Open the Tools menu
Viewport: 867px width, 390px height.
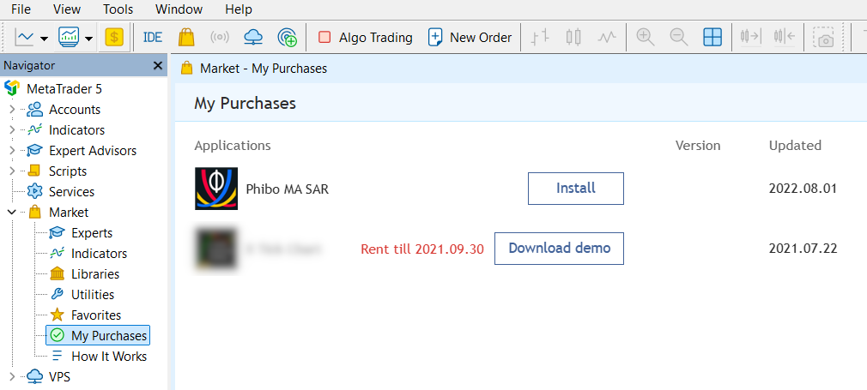tap(118, 9)
